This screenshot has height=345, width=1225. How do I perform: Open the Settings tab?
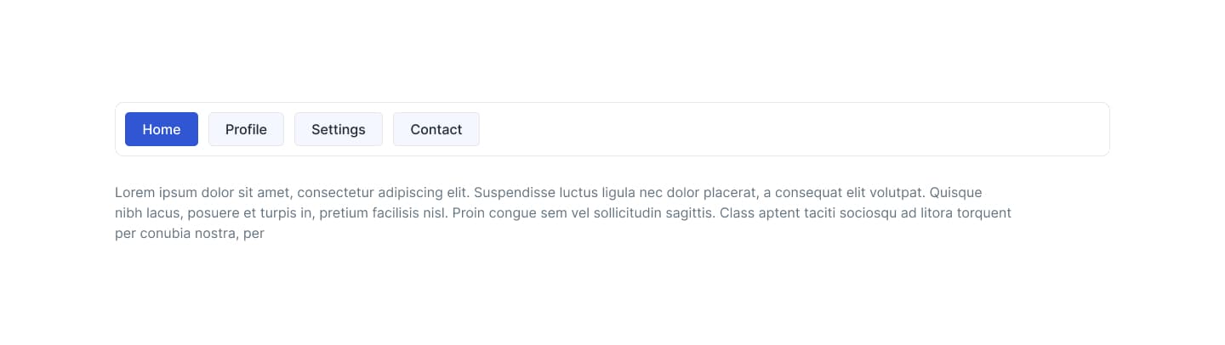tap(338, 129)
